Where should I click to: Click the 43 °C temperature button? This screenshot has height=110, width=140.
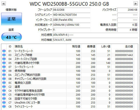[11, 37]
